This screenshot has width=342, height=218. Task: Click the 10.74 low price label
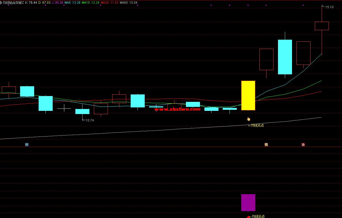click(90, 120)
